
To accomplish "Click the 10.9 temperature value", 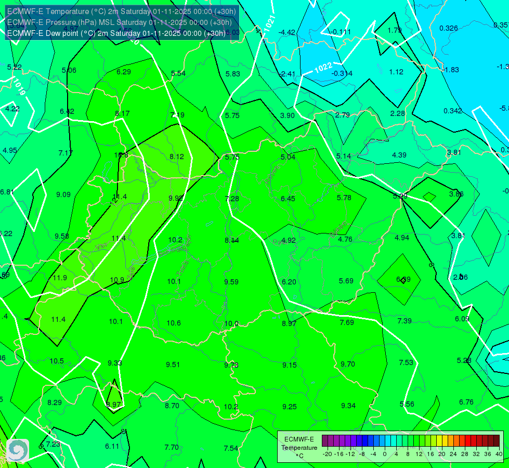I will click(117, 280).
